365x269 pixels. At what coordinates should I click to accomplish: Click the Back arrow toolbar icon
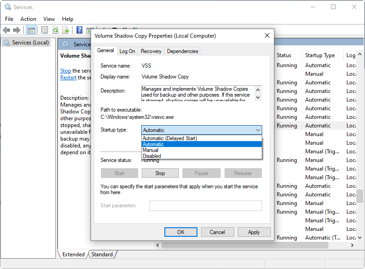[x=6, y=30]
